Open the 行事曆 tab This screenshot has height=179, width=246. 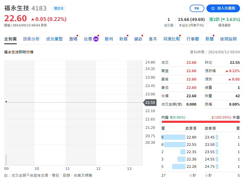(x=193, y=39)
